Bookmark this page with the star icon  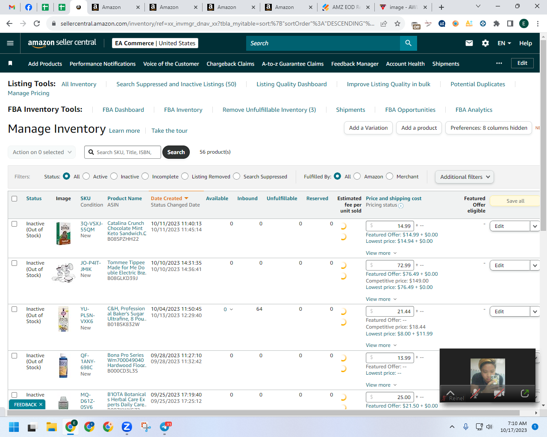point(397,23)
